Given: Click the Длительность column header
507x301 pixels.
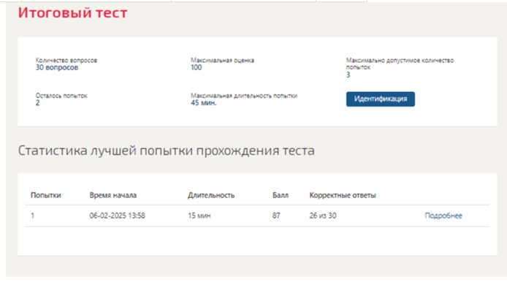Looking at the screenshot, I should pos(211,195).
